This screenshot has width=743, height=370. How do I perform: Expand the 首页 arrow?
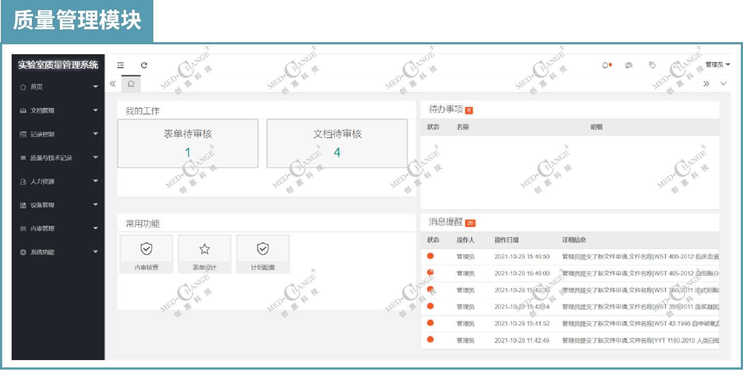pyautogui.click(x=96, y=86)
